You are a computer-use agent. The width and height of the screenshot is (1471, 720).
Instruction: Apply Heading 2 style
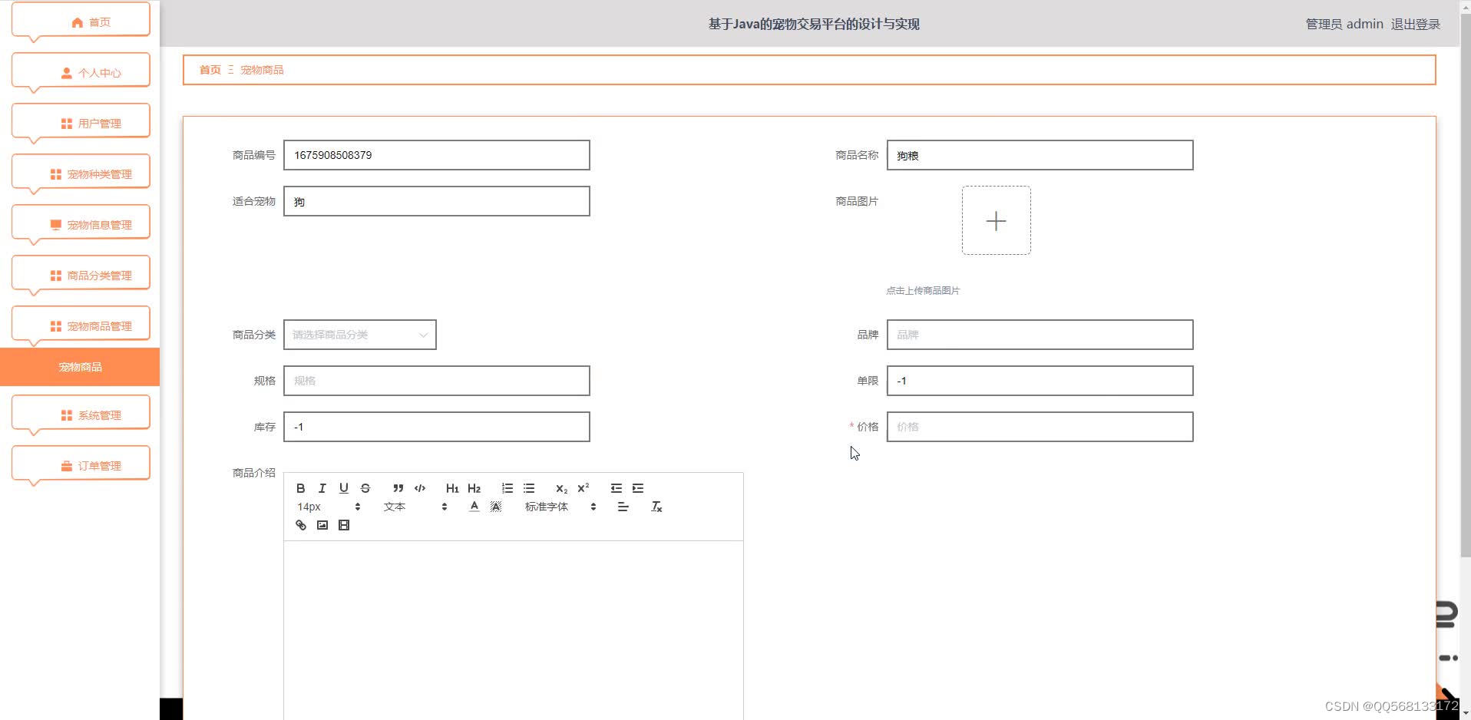coord(474,488)
